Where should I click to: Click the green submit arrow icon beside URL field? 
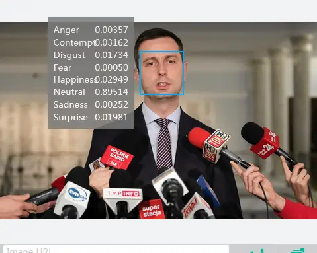pyautogui.click(x=256, y=250)
